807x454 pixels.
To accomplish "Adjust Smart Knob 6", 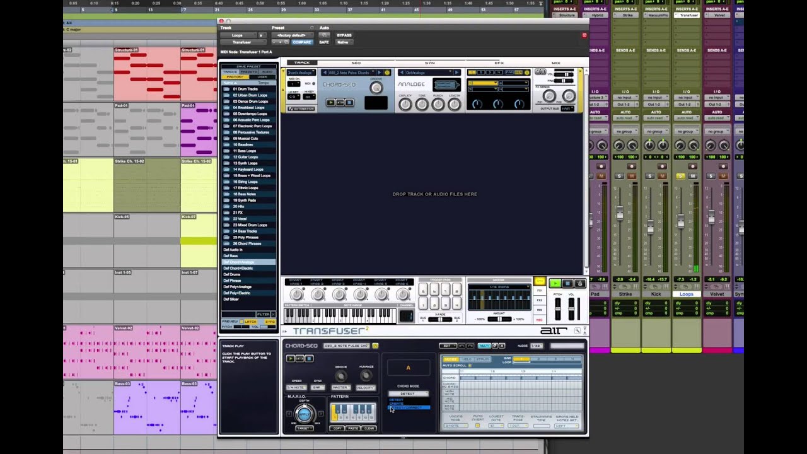I will click(x=402, y=294).
